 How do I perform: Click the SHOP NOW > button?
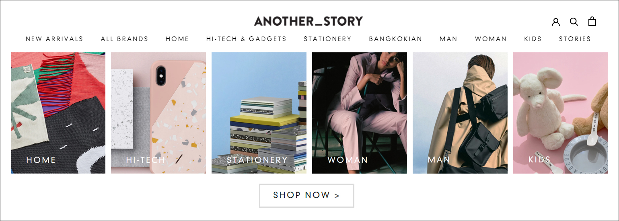(306, 196)
